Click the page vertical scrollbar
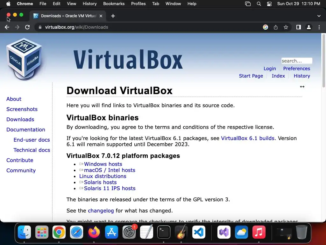This screenshot has width=326, height=245. click(323, 61)
